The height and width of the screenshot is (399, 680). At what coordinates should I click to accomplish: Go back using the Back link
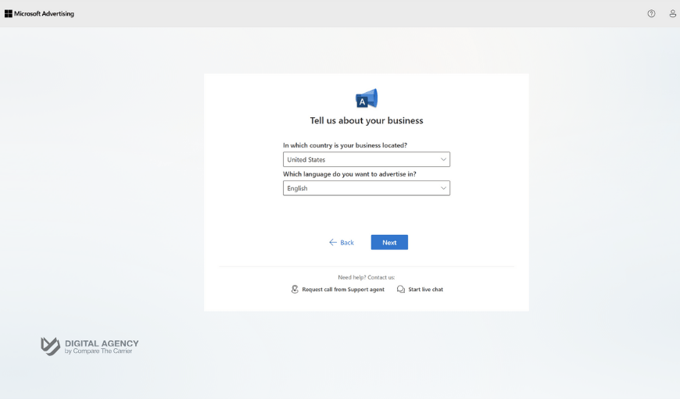coord(342,242)
